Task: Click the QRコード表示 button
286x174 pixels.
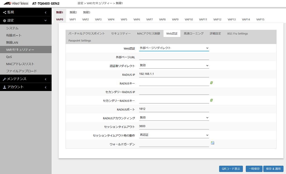Action: (x=231, y=169)
